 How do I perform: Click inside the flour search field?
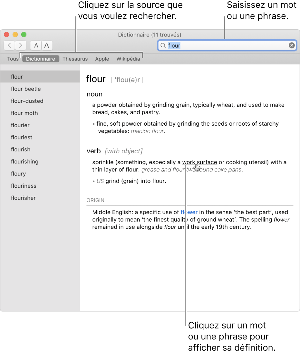(x=226, y=45)
